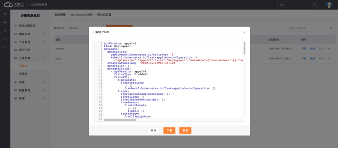Viewport: 338px width, 148px height.
Task: Click the refresh icon button
Action: pyautogui.click(x=331, y=28)
